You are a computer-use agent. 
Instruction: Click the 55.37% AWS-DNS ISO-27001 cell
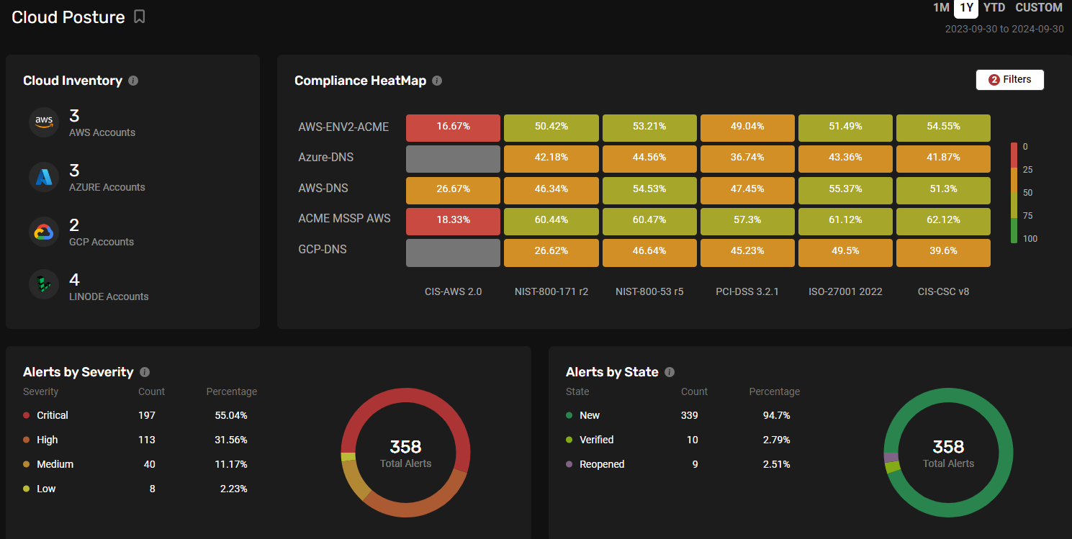tap(845, 189)
